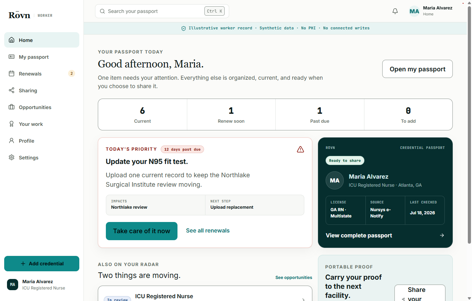Open Maria Alvarez account menu at top right
This screenshot has width=472, height=301.
pyautogui.click(x=431, y=11)
